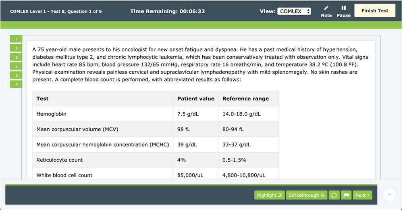Jump to question 2 tab
The image size is (403, 210).
click(16, 48)
